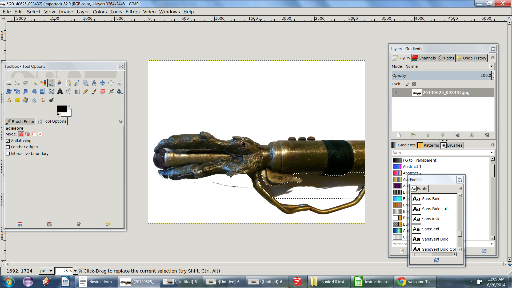Disable the Antialiasing checkbox
Viewport: 512px width, 288px height.
(x=8, y=141)
